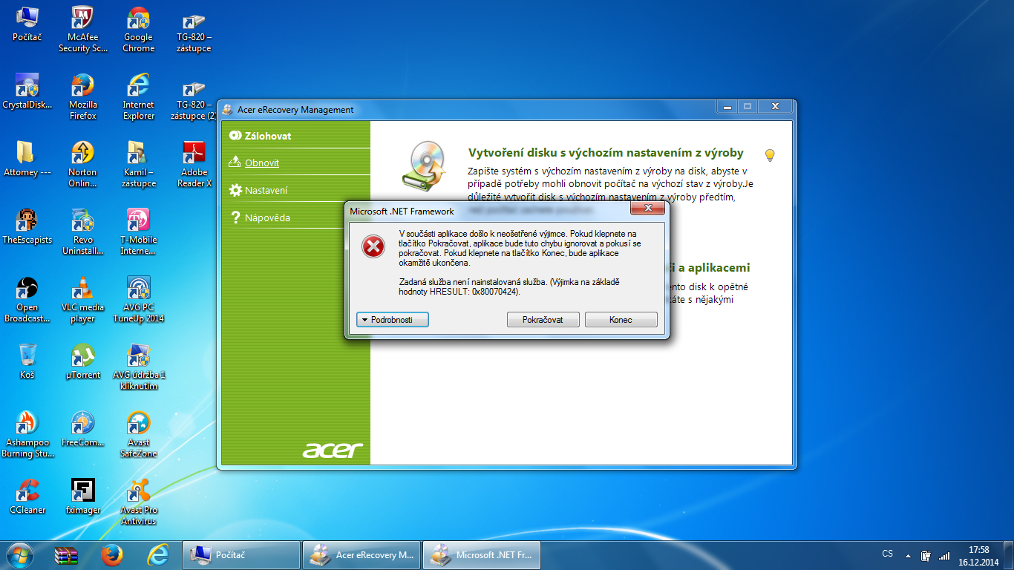Switch to Acer eRecovery taskbar button
The image size is (1014, 570).
pos(361,554)
